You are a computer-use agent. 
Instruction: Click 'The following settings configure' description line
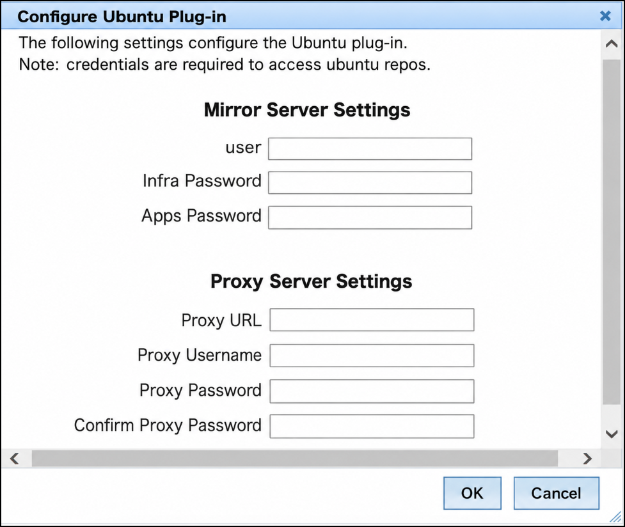pos(213,43)
